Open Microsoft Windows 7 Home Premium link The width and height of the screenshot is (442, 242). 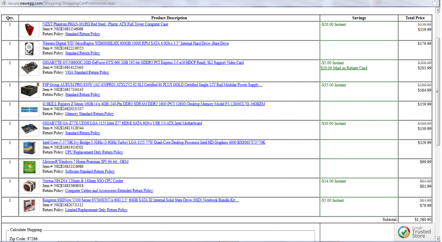point(85,162)
